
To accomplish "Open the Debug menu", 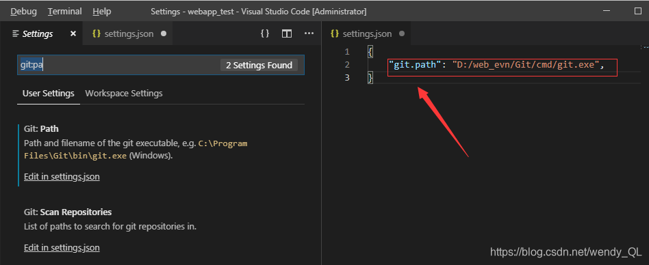I will (x=23, y=12).
